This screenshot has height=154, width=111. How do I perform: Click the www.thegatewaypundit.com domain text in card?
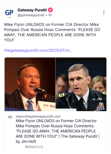(38, 116)
